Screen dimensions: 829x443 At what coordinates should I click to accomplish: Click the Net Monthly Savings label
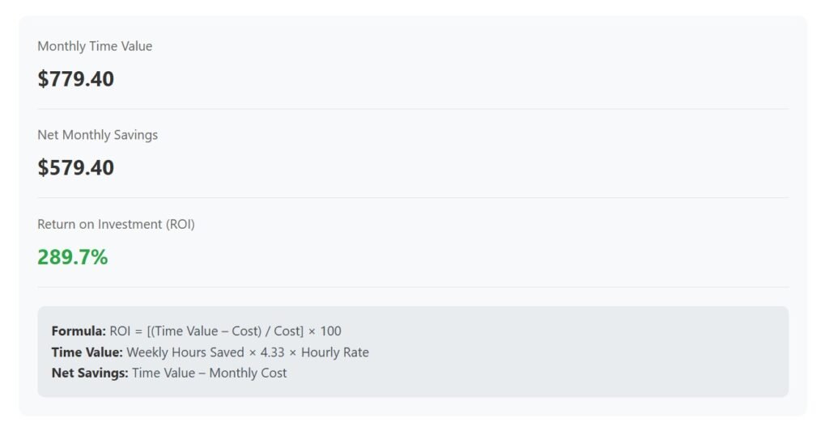97,135
